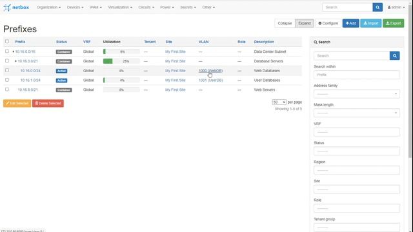Open the Mask length dropdown
Image resolution: width=413 pixels, height=232 pixels.
pyautogui.click(x=357, y=113)
